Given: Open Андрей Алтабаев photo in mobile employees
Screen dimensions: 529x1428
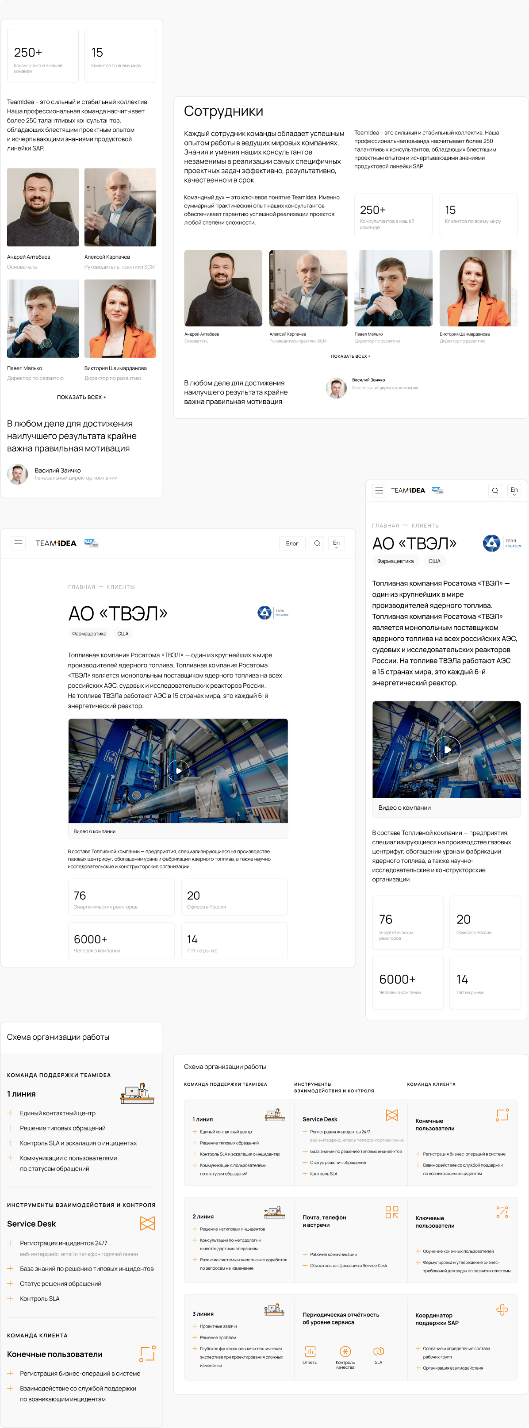Looking at the screenshot, I should pyautogui.click(x=43, y=207).
